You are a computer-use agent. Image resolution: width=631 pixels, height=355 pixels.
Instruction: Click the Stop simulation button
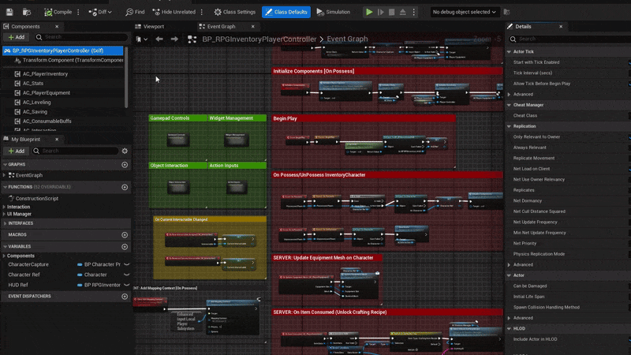(x=393, y=12)
